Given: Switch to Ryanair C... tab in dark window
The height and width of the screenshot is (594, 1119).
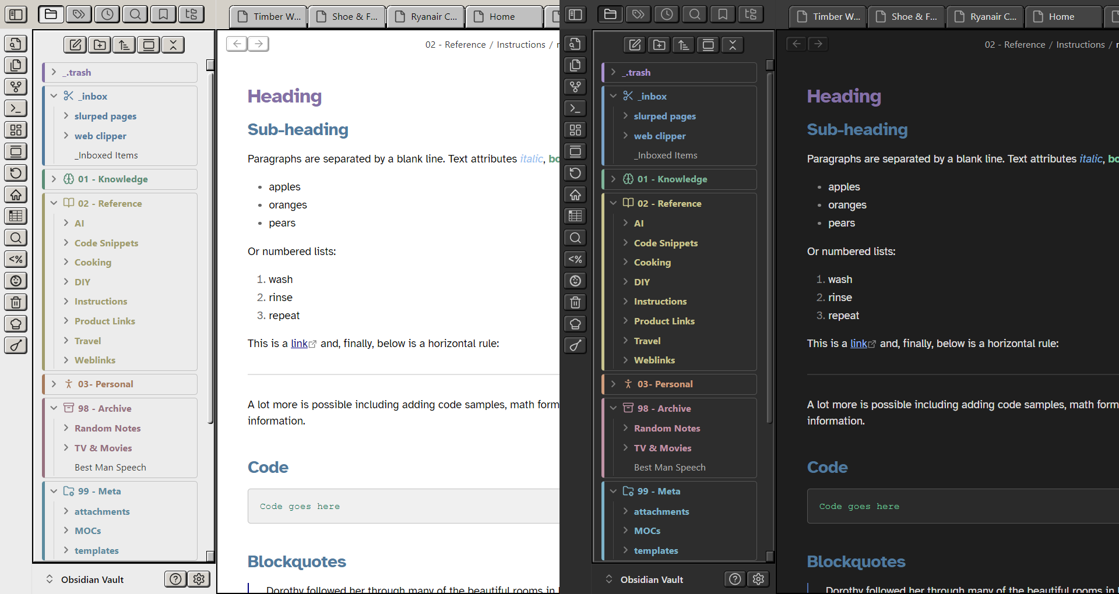Looking at the screenshot, I should (x=985, y=16).
